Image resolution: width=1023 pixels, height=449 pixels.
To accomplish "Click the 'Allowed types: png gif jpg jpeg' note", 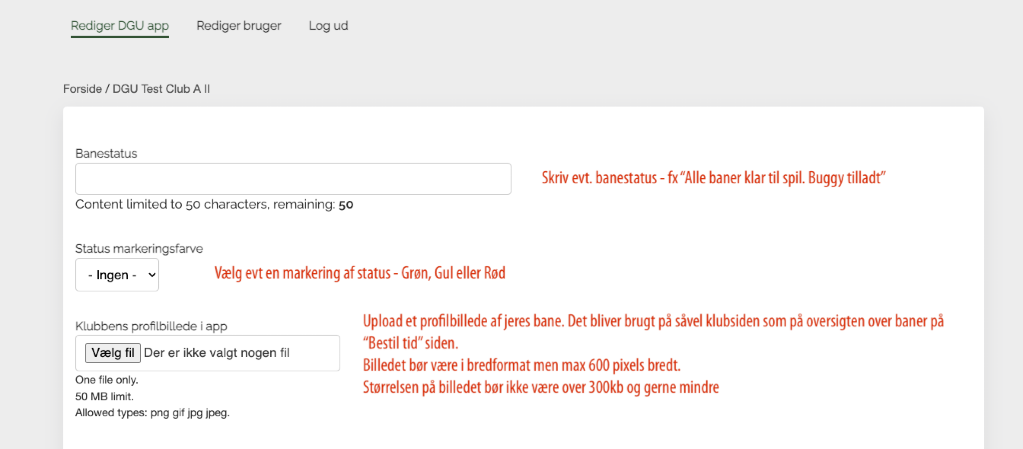I will [x=152, y=413].
